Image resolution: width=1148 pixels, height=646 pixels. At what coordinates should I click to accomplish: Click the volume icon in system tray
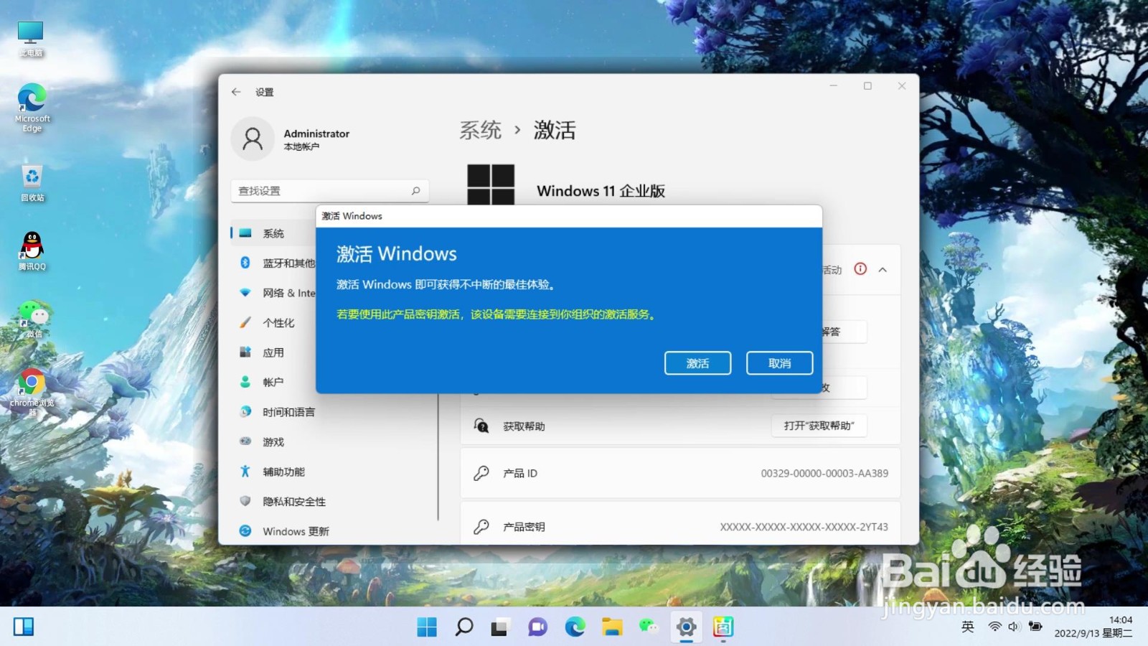tap(1014, 627)
